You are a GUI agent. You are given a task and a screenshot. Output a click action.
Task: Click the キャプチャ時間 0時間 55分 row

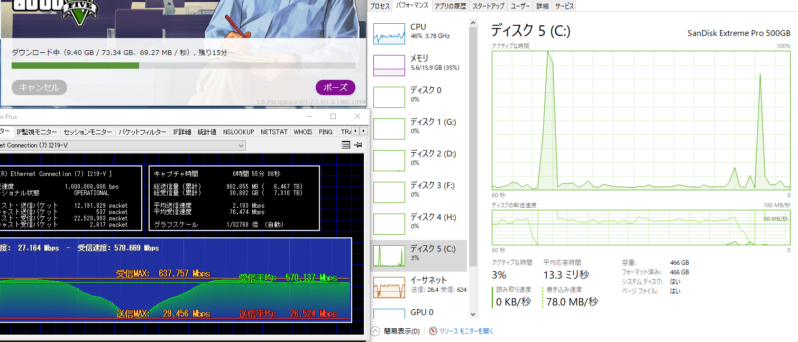217,174
